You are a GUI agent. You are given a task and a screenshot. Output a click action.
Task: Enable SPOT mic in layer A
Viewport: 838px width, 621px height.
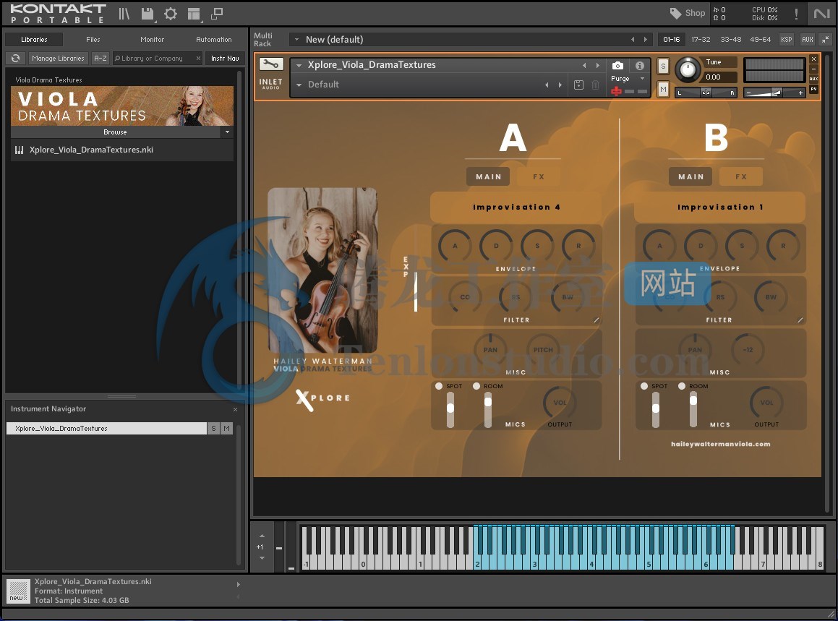[x=439, y=386]
